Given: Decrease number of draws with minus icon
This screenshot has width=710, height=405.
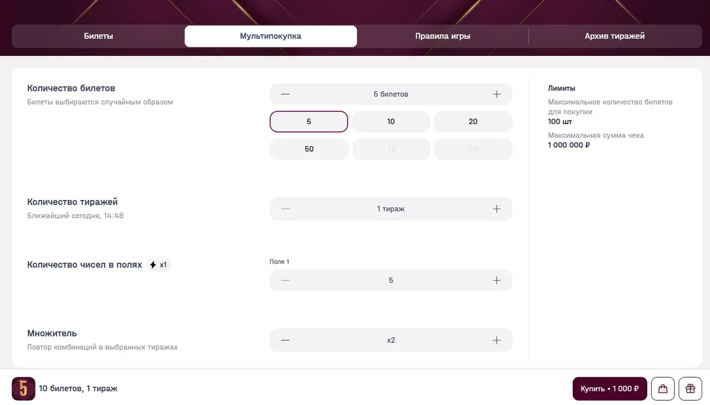Looking at the screenshot, I should (x=285, y=209).
